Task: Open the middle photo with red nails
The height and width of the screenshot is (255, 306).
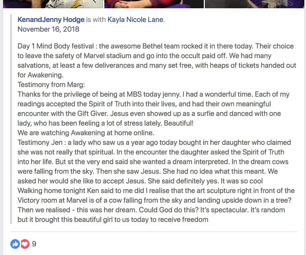Action: 154,4
